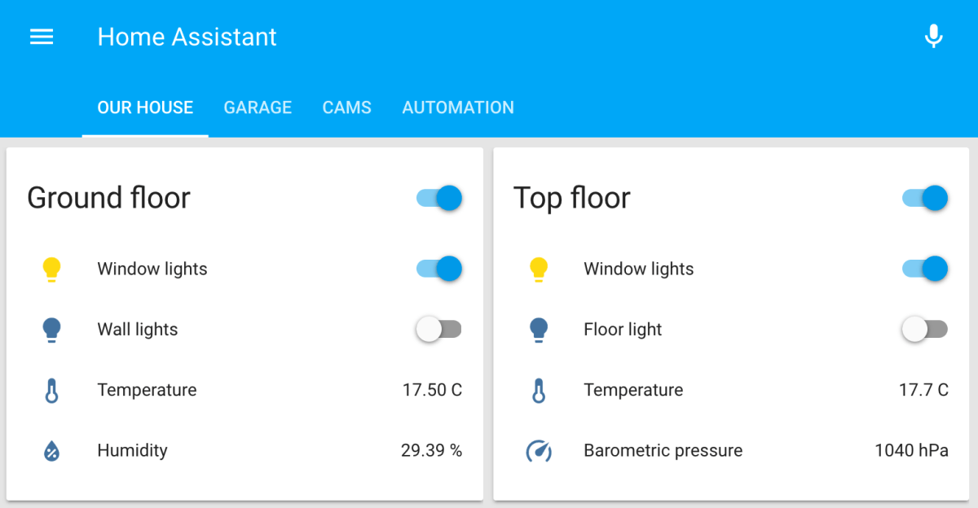Click the Floor light bulb icon

point(538,329)
